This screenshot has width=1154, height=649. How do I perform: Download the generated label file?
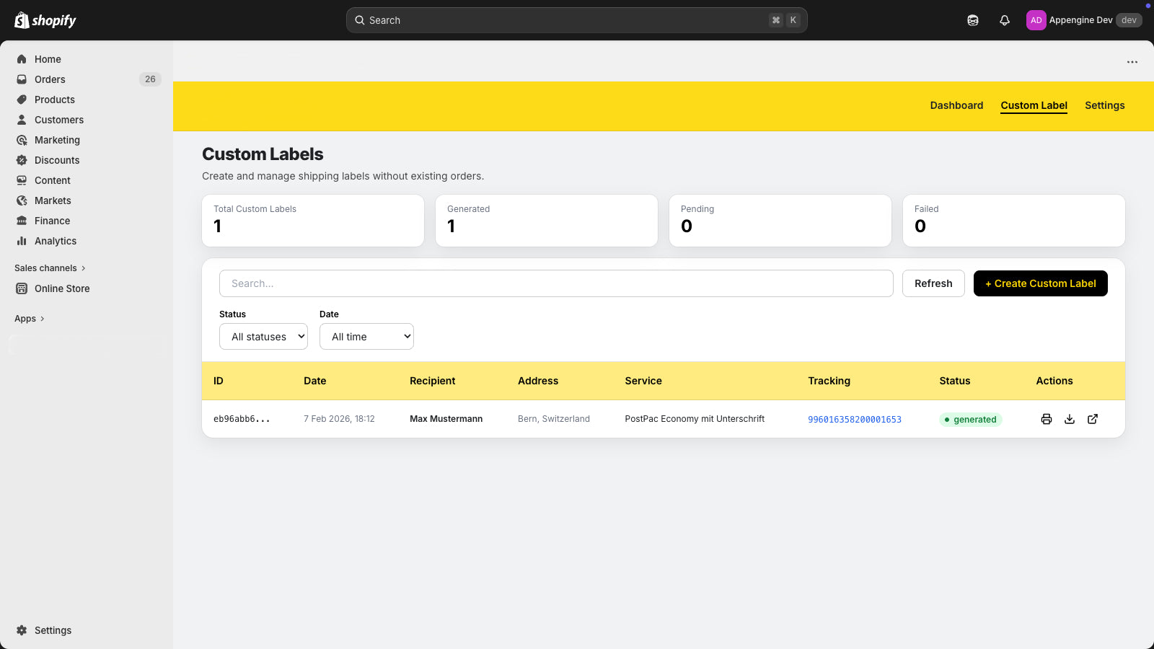point(1070,419)
